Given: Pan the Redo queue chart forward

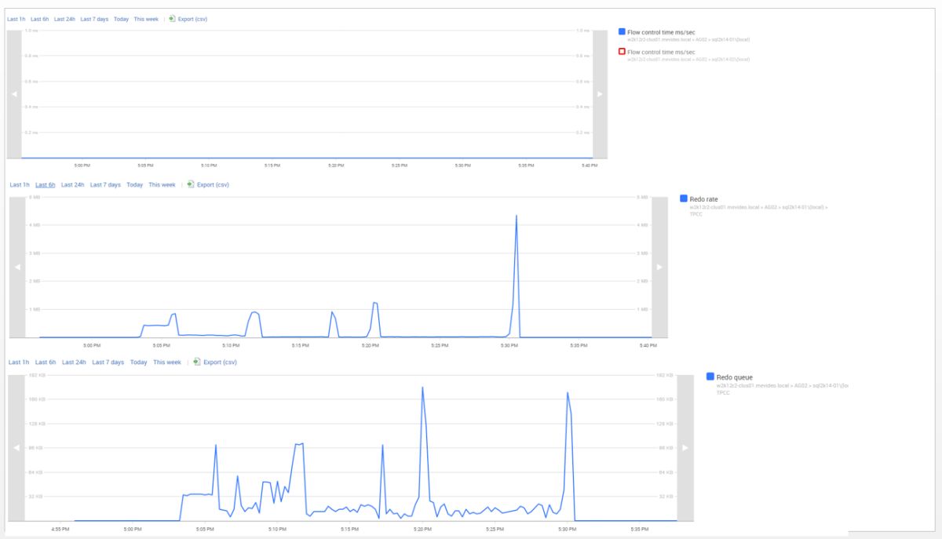Looking at the screenshot, I should (685, 447).
